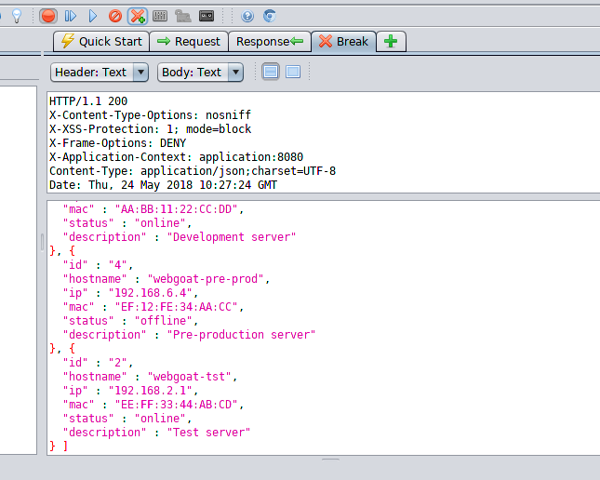The width and height of the screenshot is (600, 480).
Task: Click the red drop/bin request icon
Action: coord(114,16)
